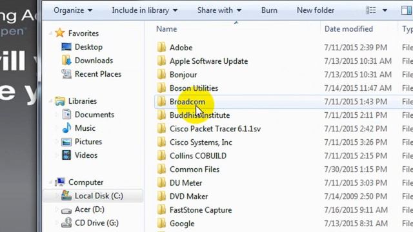Click the Adobe folder icon

tap(161, 47)
